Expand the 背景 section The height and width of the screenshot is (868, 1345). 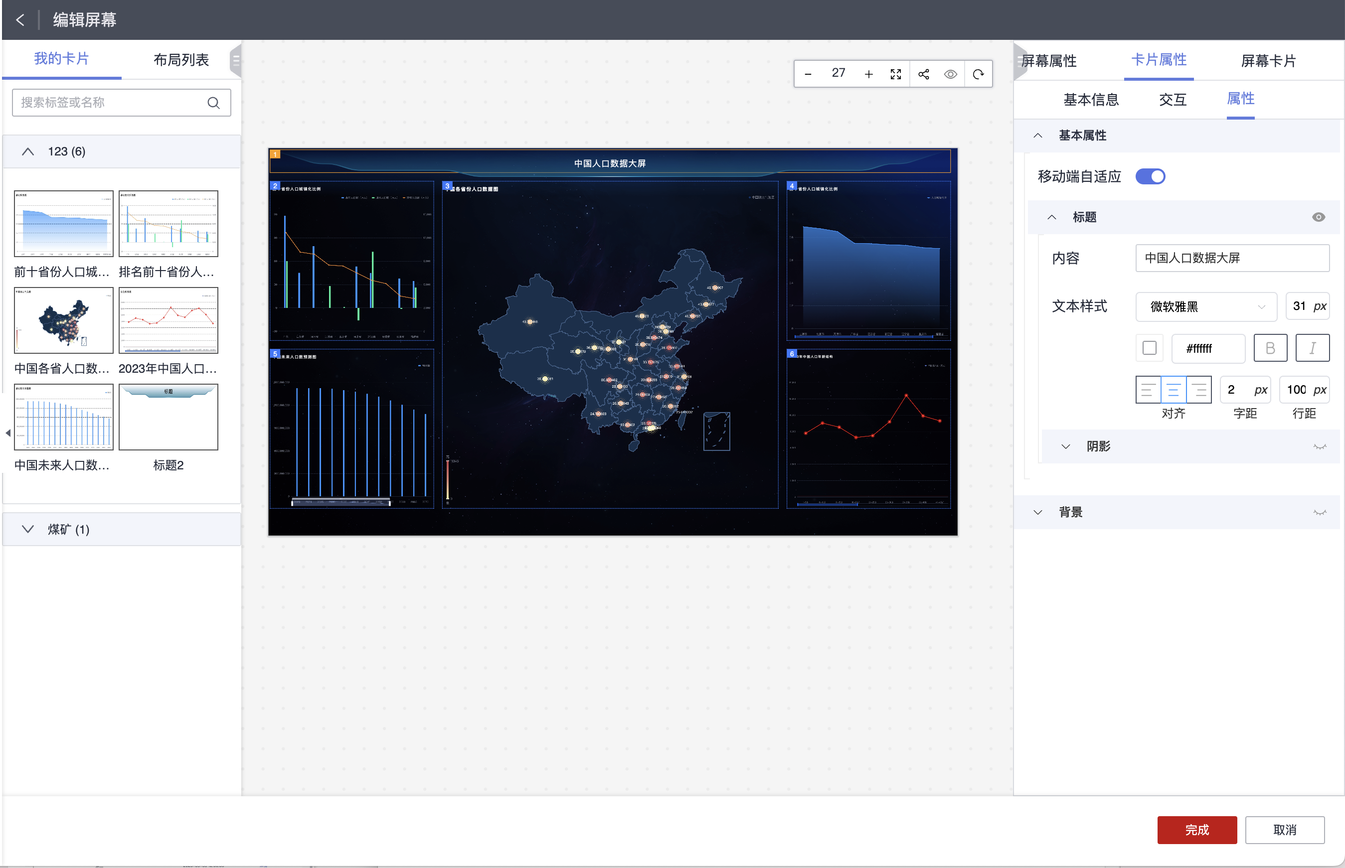(x=1037, y=512)
